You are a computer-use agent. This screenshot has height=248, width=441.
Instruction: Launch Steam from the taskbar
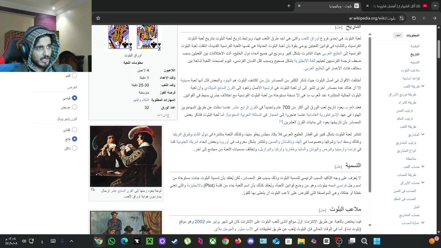(x=175, y=241)
